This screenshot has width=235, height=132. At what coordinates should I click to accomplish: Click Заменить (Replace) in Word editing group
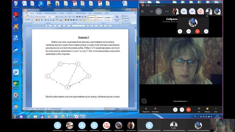126,18
